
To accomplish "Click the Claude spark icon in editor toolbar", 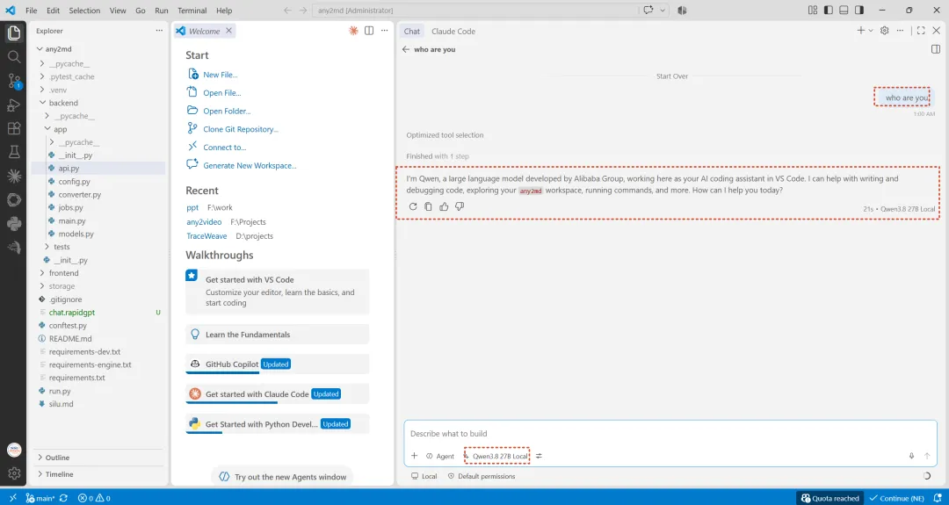I will click(353, 31).
